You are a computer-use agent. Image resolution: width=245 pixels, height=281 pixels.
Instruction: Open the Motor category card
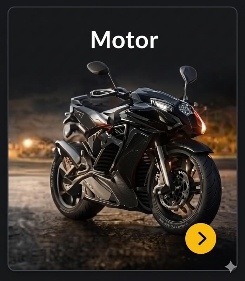tap(122, 138)
